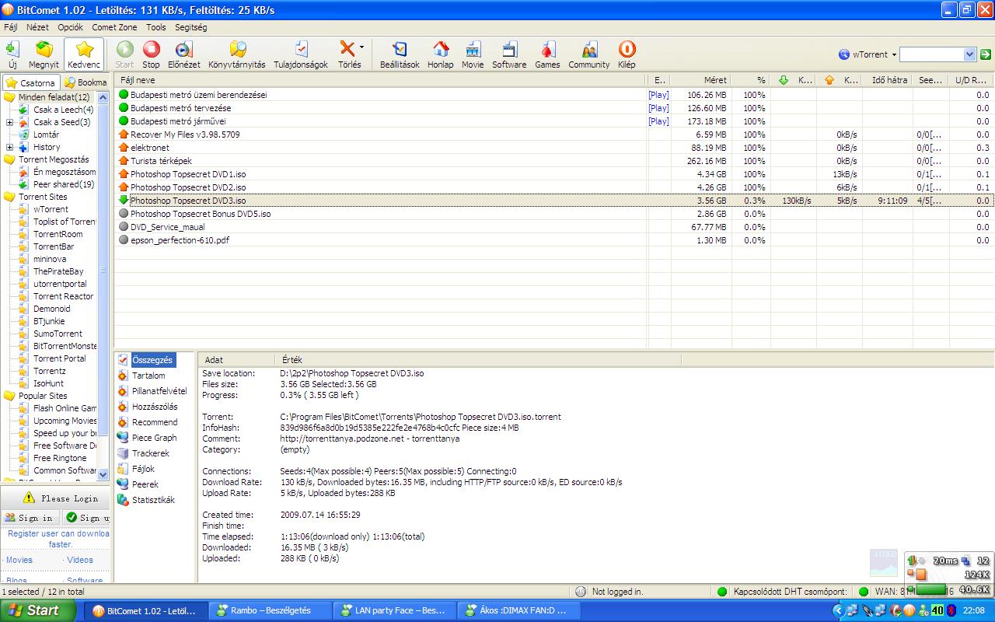Expand the Csak a Seed(3) tree node

coord(9,122)
